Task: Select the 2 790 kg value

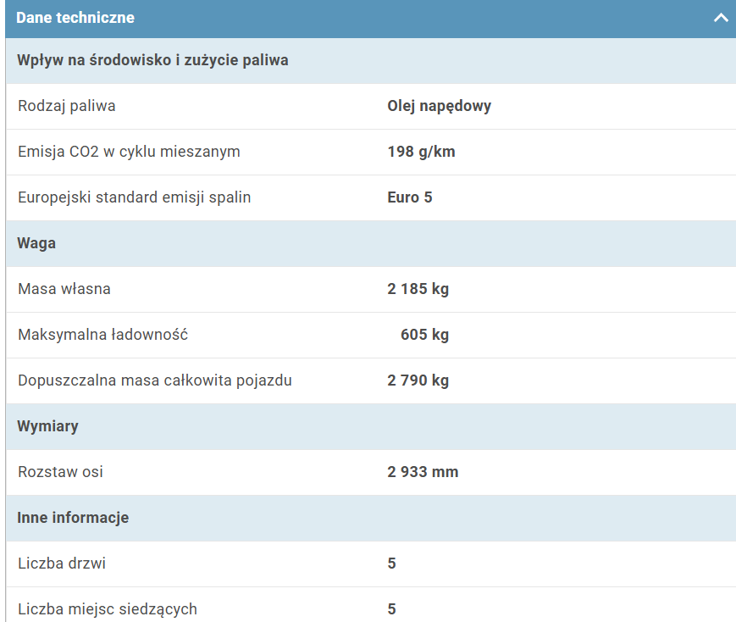Action: click(x=418, y=380)
